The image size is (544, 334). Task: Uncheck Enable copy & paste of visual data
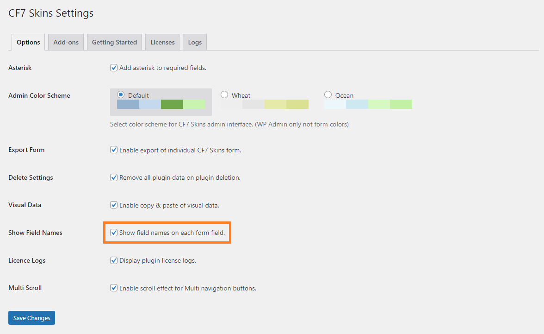tap(114, 205)
